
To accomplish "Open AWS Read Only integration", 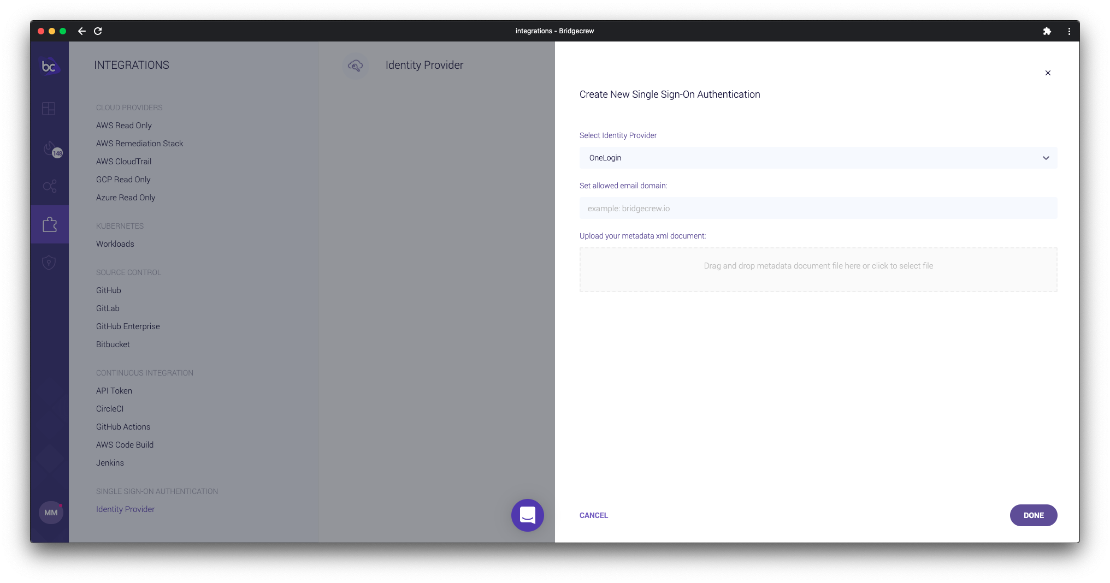I will coord(124,126).
